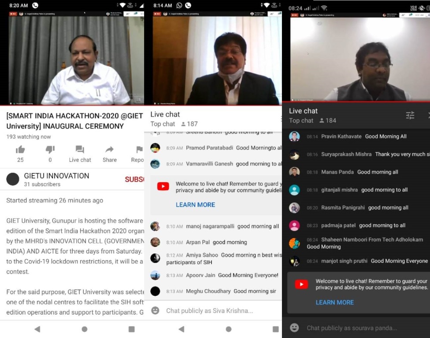Tap Rasmita Panigrahi's avatar
This screenshot has width=430, height=338.
pos(294,208)
